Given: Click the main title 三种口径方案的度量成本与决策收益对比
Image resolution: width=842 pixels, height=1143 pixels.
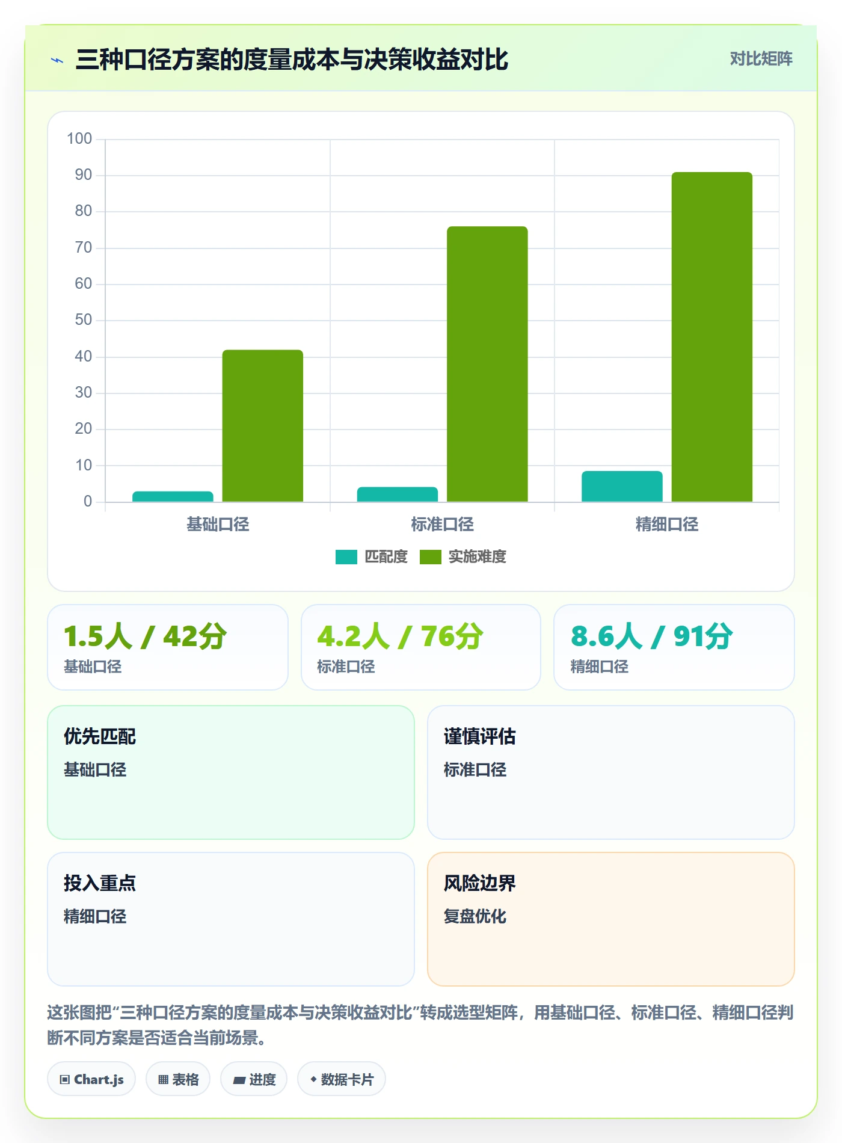Looking at the screenshot, I should (x=292, y=60).
